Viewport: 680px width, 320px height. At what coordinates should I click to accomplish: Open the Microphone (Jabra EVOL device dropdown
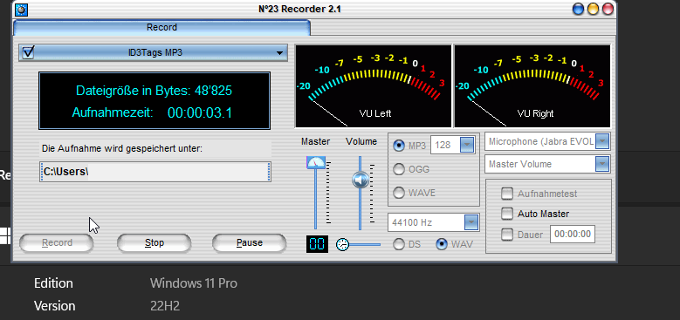point(602,141)
